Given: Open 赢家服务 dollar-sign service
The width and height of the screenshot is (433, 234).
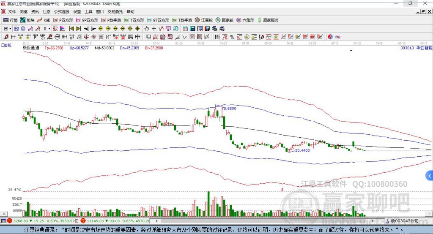Looking at the screenshot, I should tap(268, 20).
